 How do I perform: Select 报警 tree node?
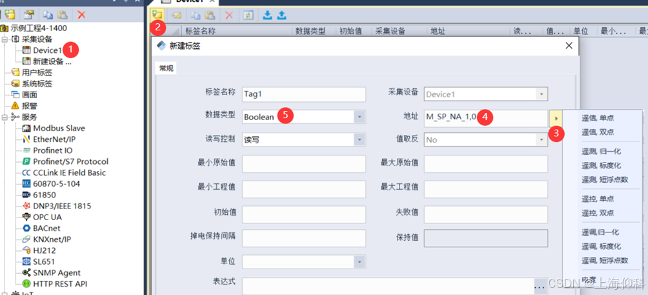click(29, 106)
